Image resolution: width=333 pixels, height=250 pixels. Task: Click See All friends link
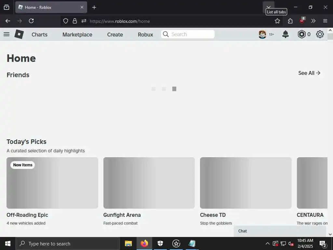coord(309,73)
